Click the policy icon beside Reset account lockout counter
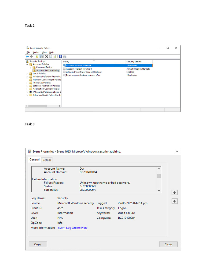This screenshot has width=206, height=274. (64, 75)
